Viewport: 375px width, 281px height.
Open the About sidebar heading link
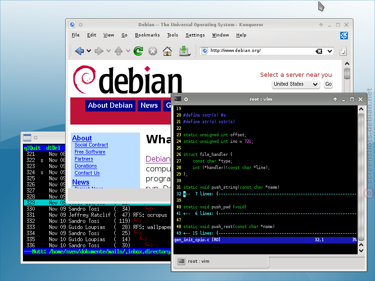[82, 138]
